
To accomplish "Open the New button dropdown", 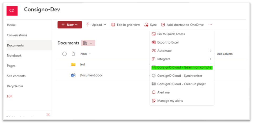I will (x=70, y=25).
